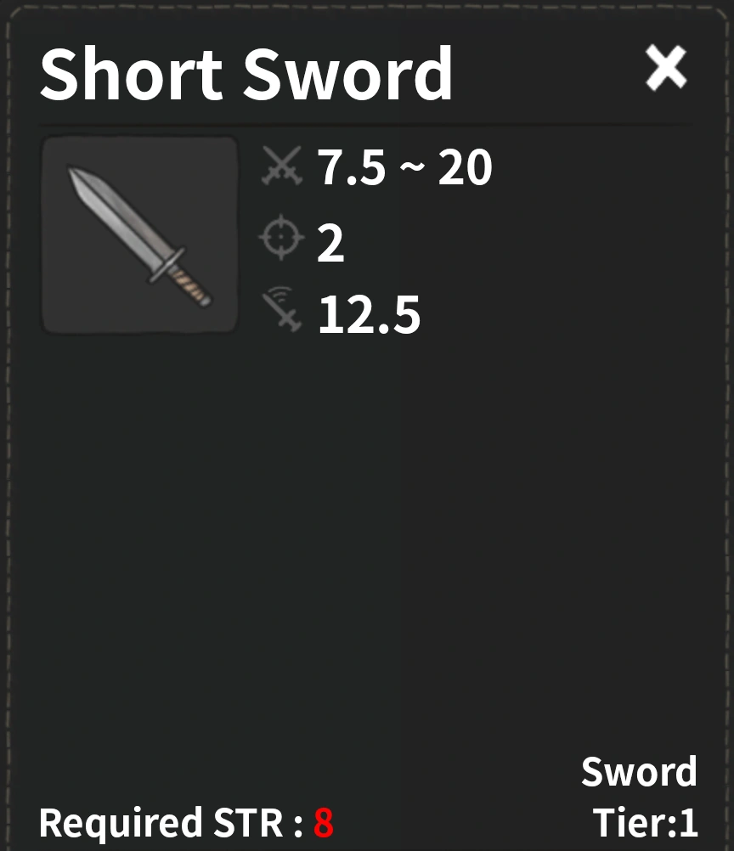
Task: Click the accuracy value 2
Action: [x=330, y=243]
